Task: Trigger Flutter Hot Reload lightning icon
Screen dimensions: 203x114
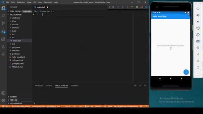Action: tap(132, 7)
